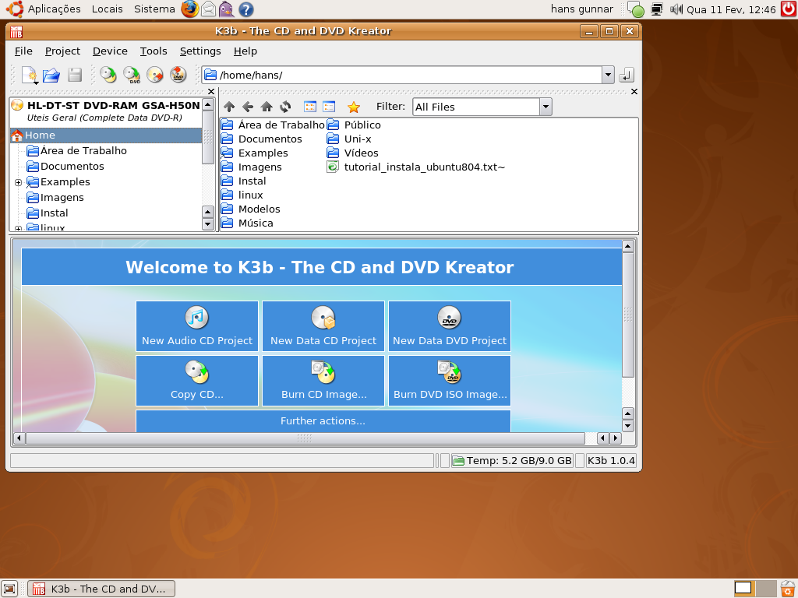The image size is (798, 598).
Task: Select tutorial_instala_ubuntu804.txt~ file
Action: click(x=416, y=167)
